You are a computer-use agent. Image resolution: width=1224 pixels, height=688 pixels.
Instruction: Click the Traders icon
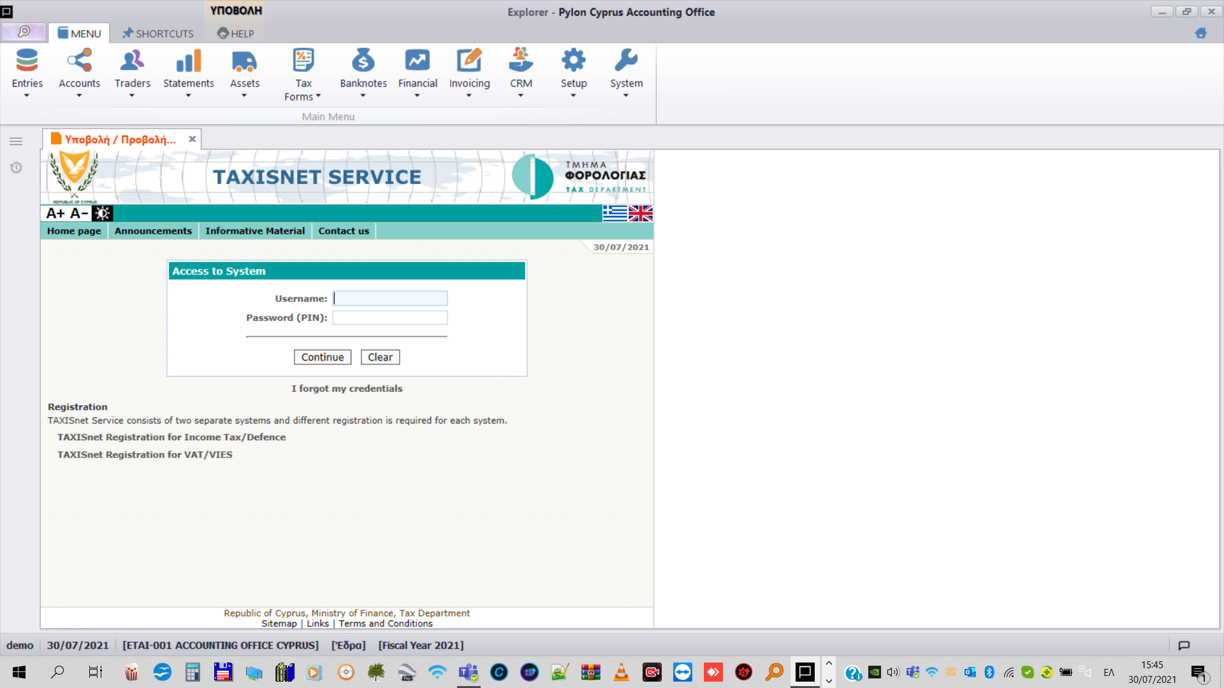tap(132, 61)
